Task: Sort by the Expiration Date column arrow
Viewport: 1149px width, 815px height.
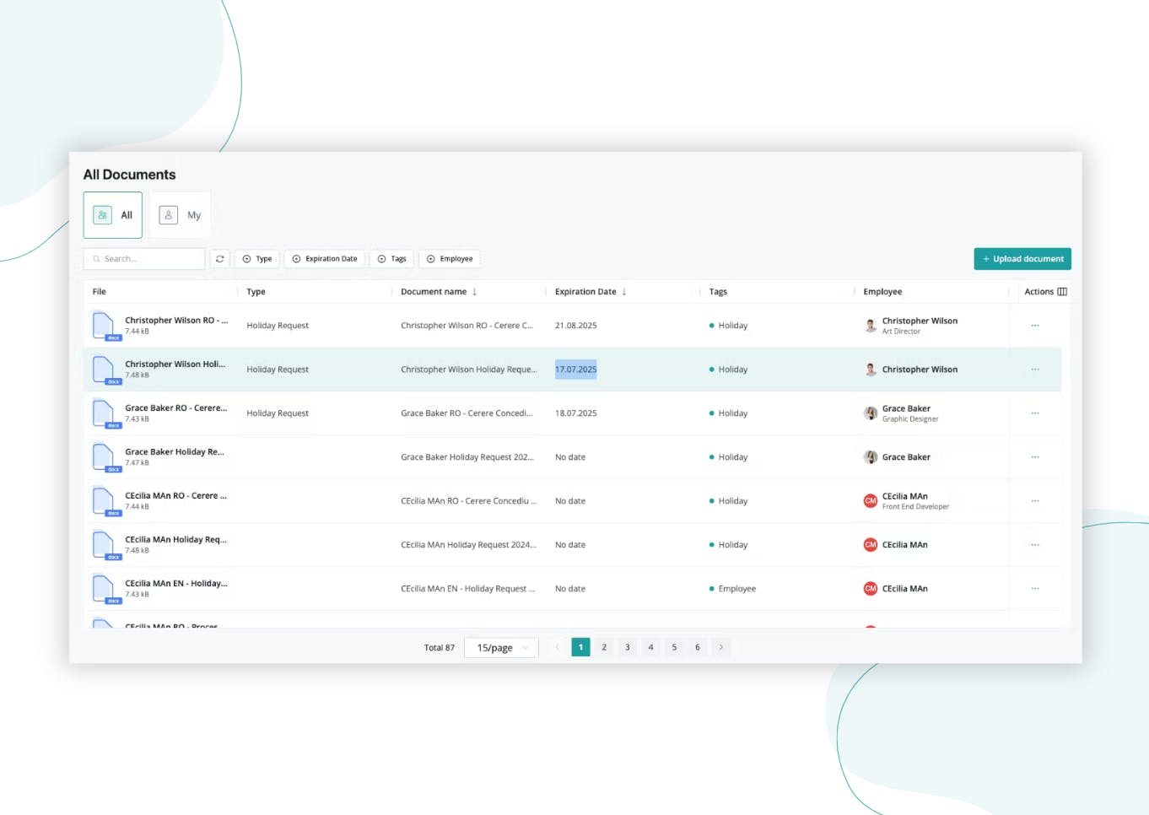Action: click(x=623, y=291)
